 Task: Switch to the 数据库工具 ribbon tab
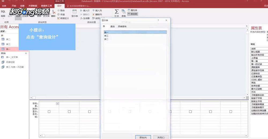click(x=46, y=6)
